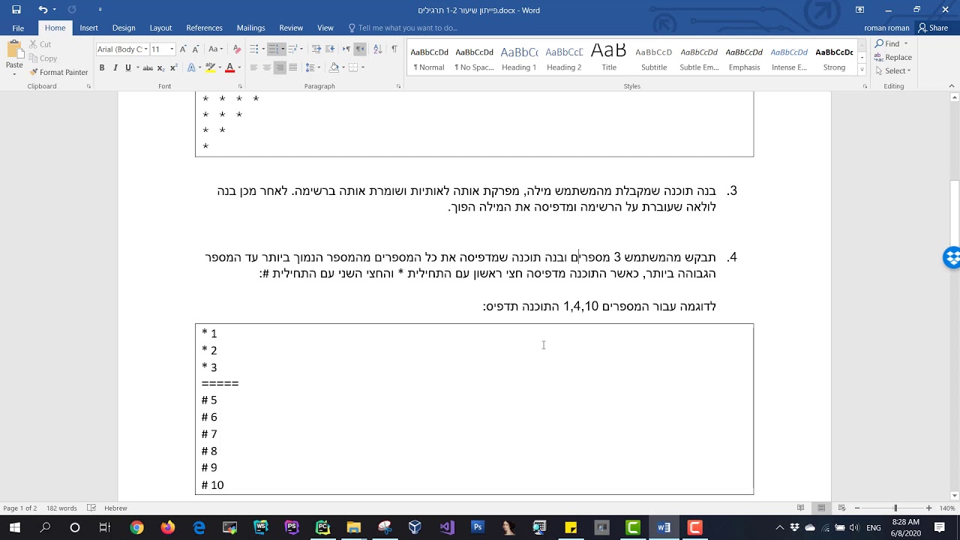Clear all formatting with eraser icon
This screenshot has width=960, height=540.
[x=237, y=49]
